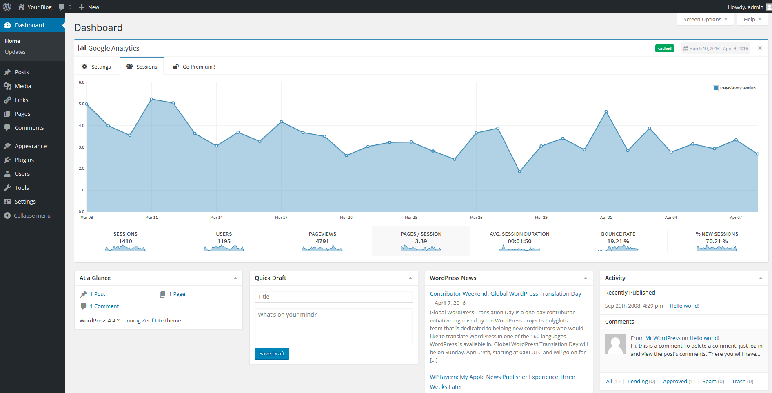Image resolution: width=772 pixels, height=393 pixels.
Task: Open the Howdy, admin account menu
Action: 749,7
